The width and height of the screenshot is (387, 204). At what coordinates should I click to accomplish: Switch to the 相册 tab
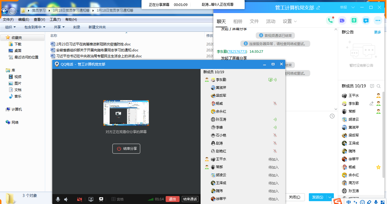coord(238,21)
